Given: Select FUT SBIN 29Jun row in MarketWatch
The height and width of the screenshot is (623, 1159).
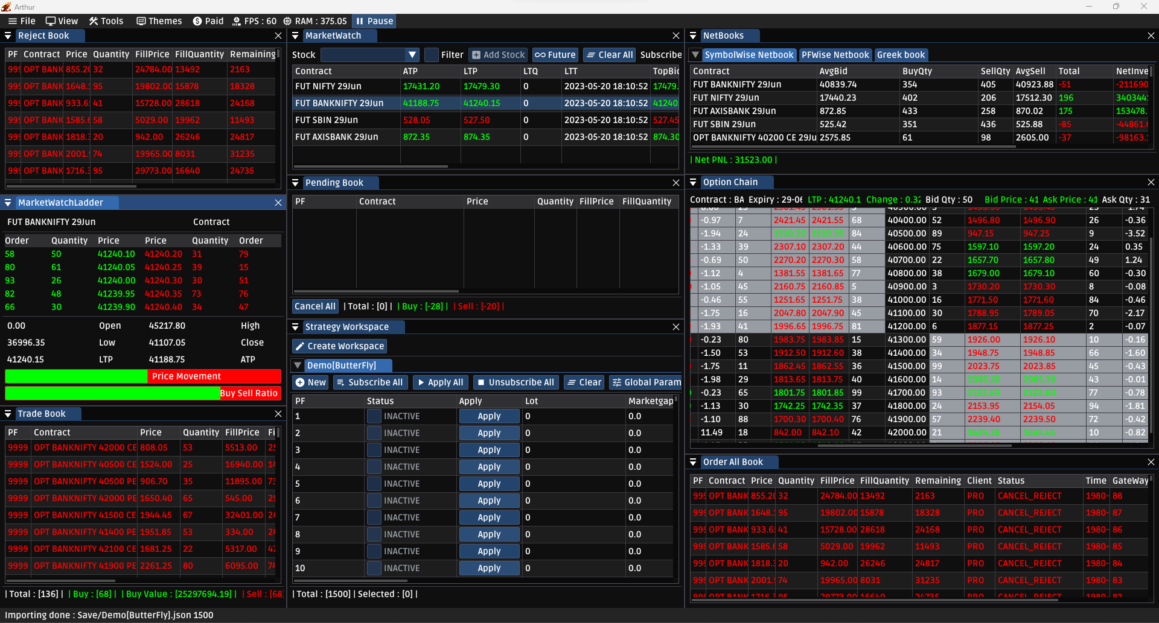Looking at the screenshot, I should click(486, 120).
